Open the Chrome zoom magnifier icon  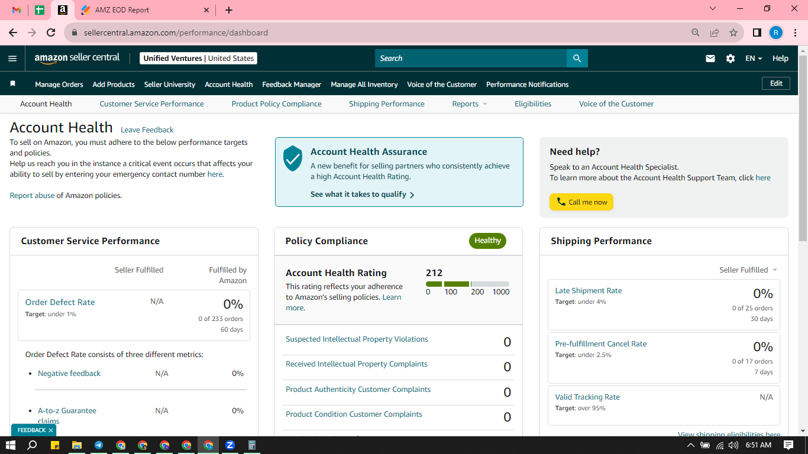[x=696, y=33]
